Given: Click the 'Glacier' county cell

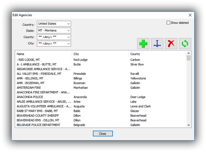Looking at the screenshot, I should tap(135, 111).
